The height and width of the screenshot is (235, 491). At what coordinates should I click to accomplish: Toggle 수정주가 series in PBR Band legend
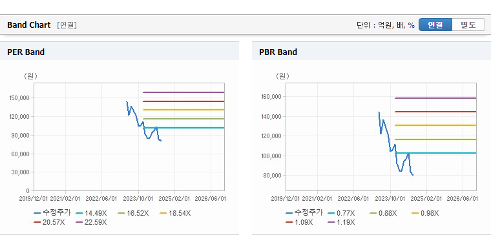[304, 213]
